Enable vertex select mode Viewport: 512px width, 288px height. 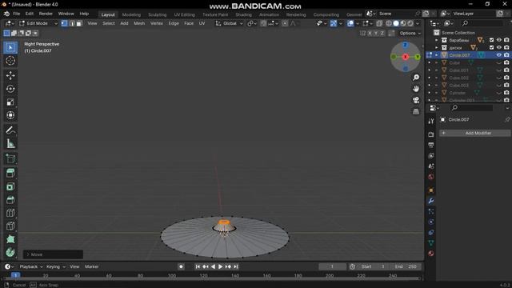(x=64, y=23)
